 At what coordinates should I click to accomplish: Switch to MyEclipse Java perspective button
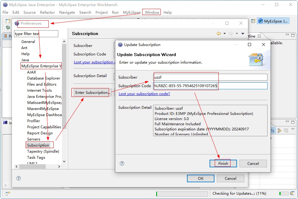coord(273,21)
